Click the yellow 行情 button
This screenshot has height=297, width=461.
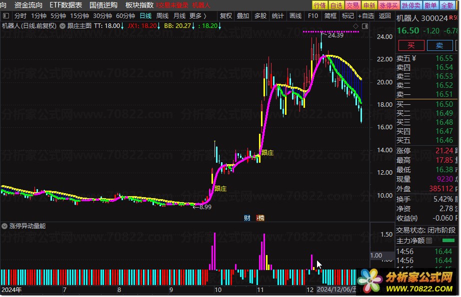[x=320, y=5]
